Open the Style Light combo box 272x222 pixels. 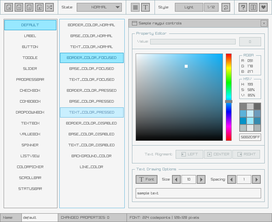[x=189, y=7]
